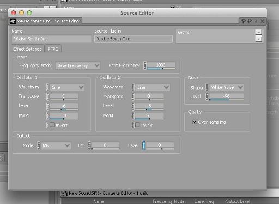Enable Invert for Oscillator 1
Screen dimensions: 279x204
pos(52,125)
